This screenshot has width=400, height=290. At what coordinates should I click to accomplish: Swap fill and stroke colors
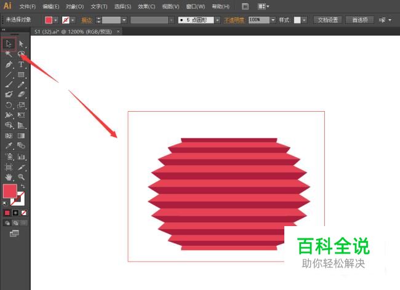tap(23, 186)
